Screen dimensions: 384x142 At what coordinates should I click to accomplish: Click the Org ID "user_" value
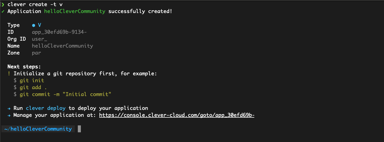click(39, 39)
